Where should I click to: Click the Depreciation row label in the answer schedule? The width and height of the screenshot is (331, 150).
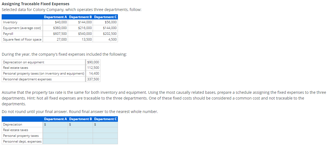coord(13,124)
